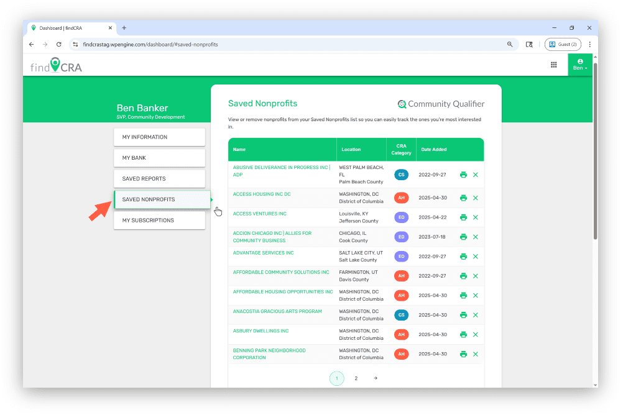Switch to Dashboard | findCRA browser tab

pyautogui.click(x=72, y=28)
